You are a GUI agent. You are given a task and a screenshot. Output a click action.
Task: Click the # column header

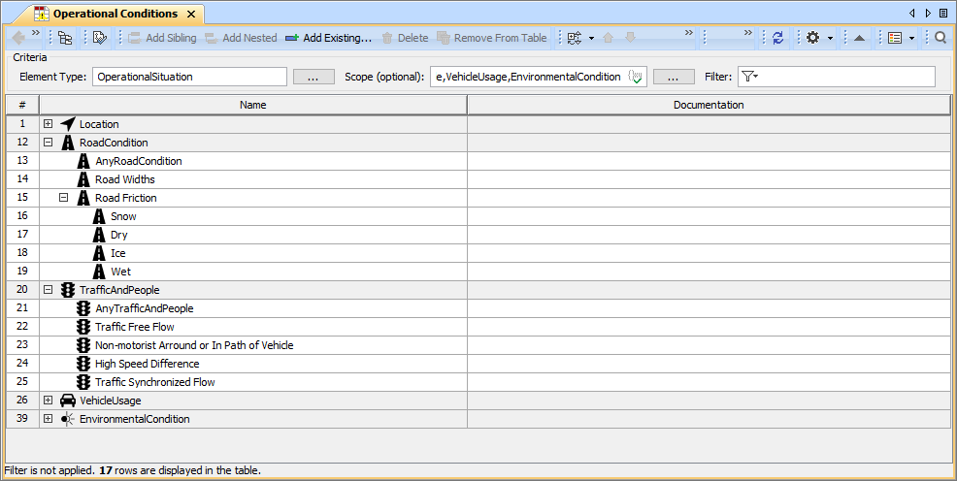point(22,105)
